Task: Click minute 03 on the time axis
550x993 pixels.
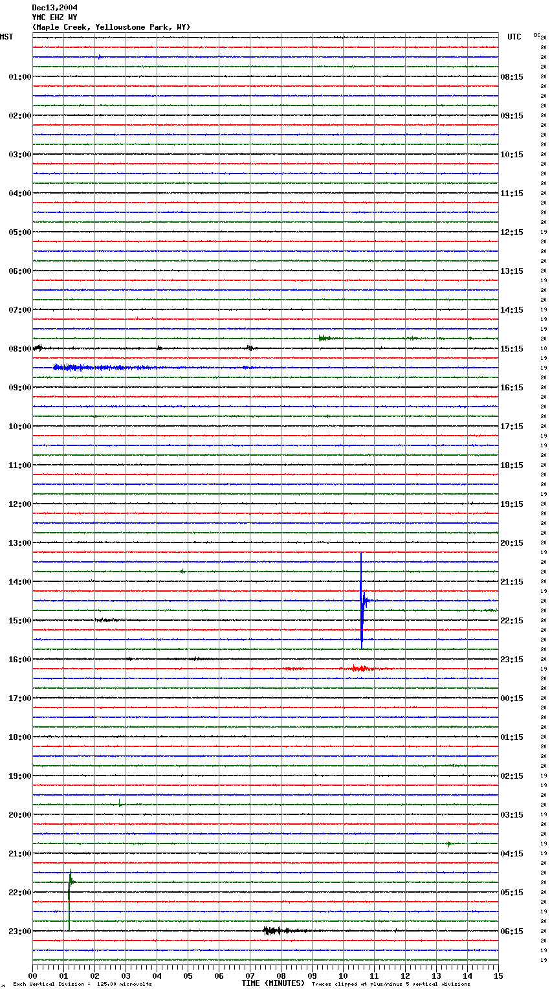Action: 126,976
